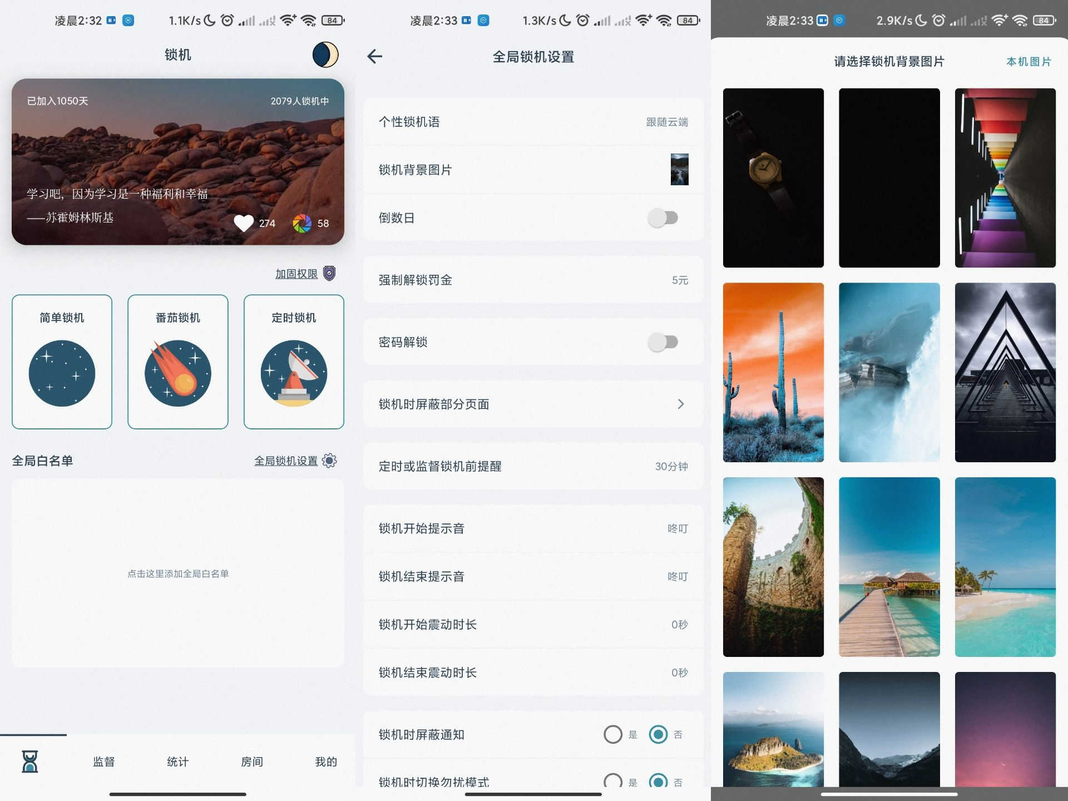Tap Wi-Fi icon in right screen status bar

[x=1020, y=21]
